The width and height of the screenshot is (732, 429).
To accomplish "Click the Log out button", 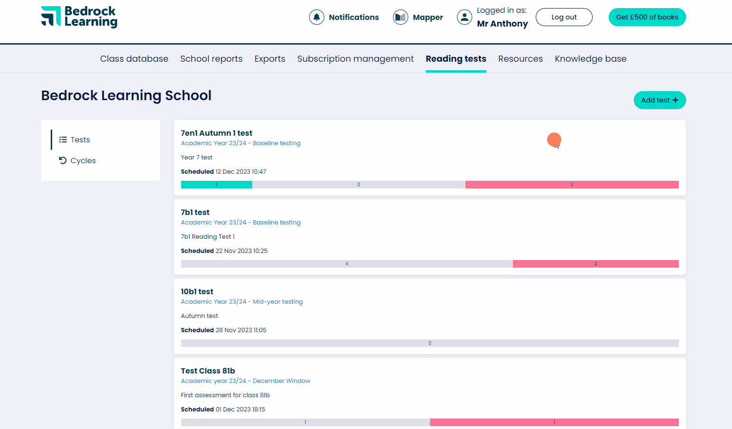I will point(564,17).
